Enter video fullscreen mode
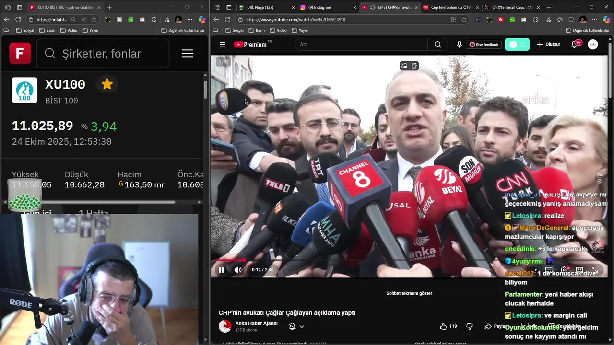 tap(595, 270)
